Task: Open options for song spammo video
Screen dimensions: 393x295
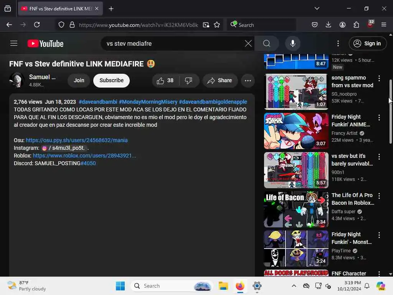Action: click(379, 78)
